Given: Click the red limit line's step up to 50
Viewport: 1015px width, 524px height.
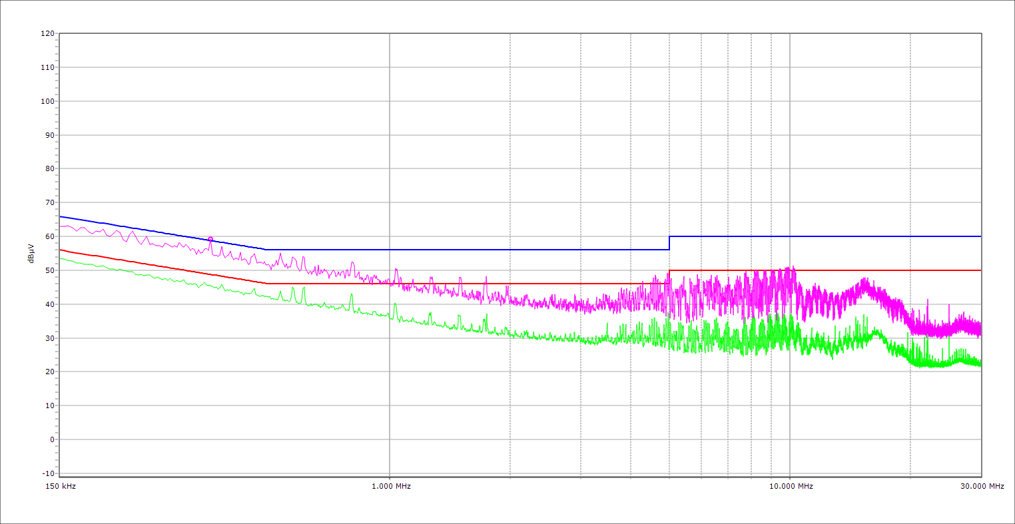Looking at the screenshot, I should pos(669,277).
